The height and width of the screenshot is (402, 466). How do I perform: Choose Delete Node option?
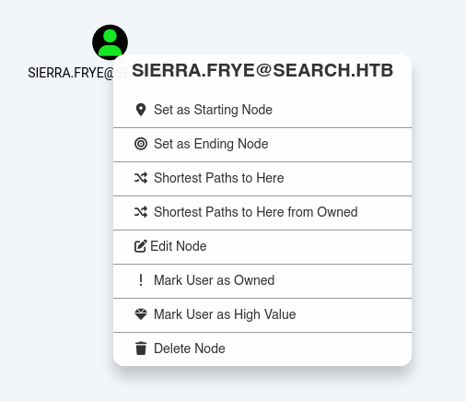pos(262,349)
